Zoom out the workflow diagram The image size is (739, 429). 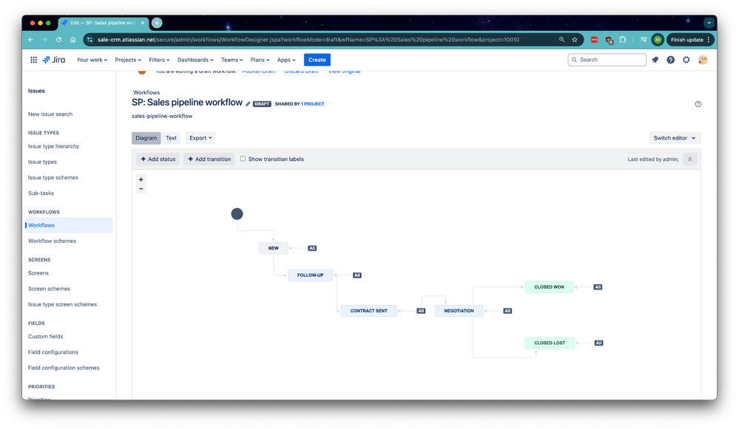[x=141, y=188]
